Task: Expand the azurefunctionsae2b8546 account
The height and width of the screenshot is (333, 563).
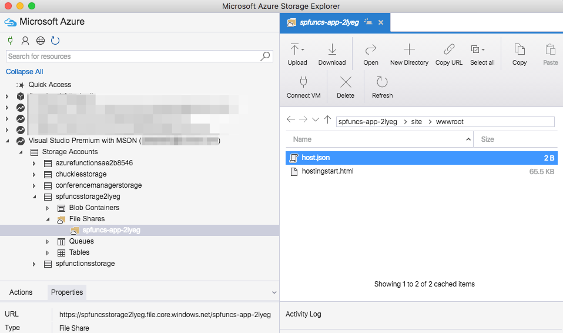Action: (34, 163)
